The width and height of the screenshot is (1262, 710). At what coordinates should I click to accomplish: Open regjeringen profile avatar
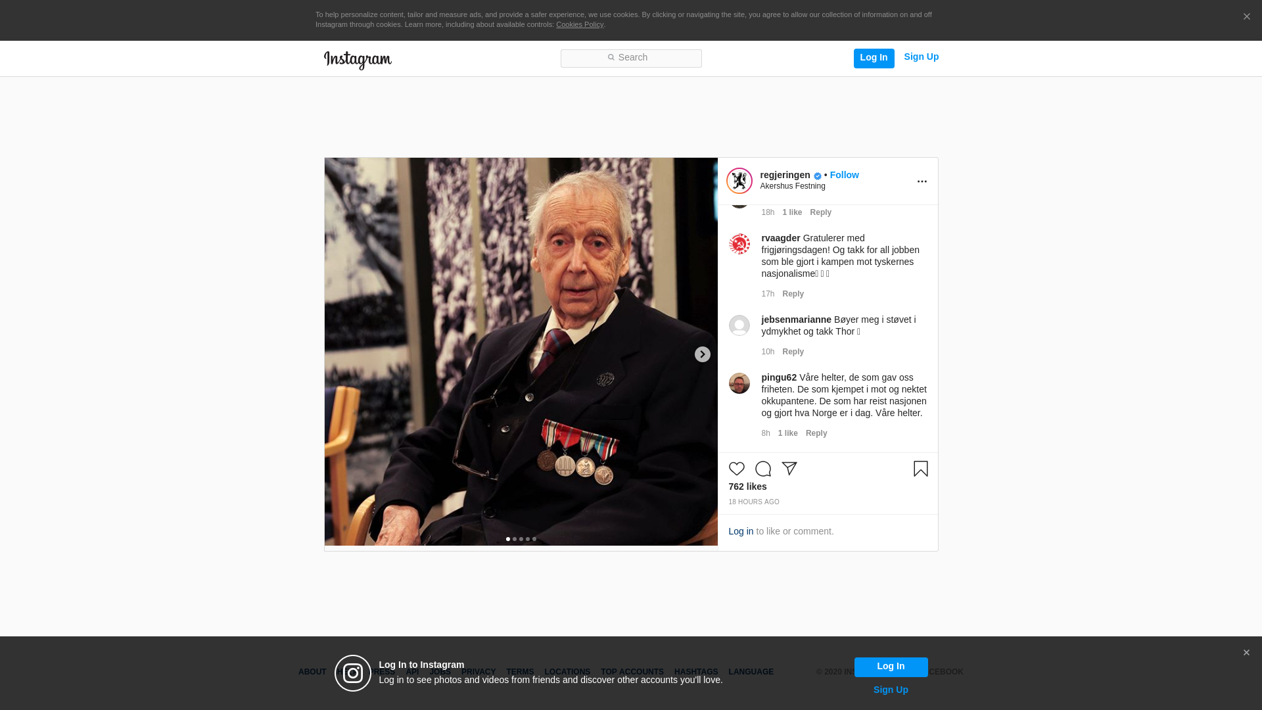(739, 181)
